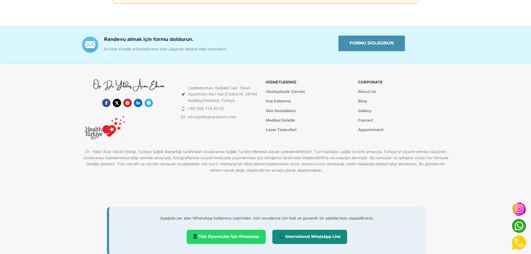Viewport: 531px width, 254px height.
Task: Open the International WhatsApp Line button
Action: 309,237
